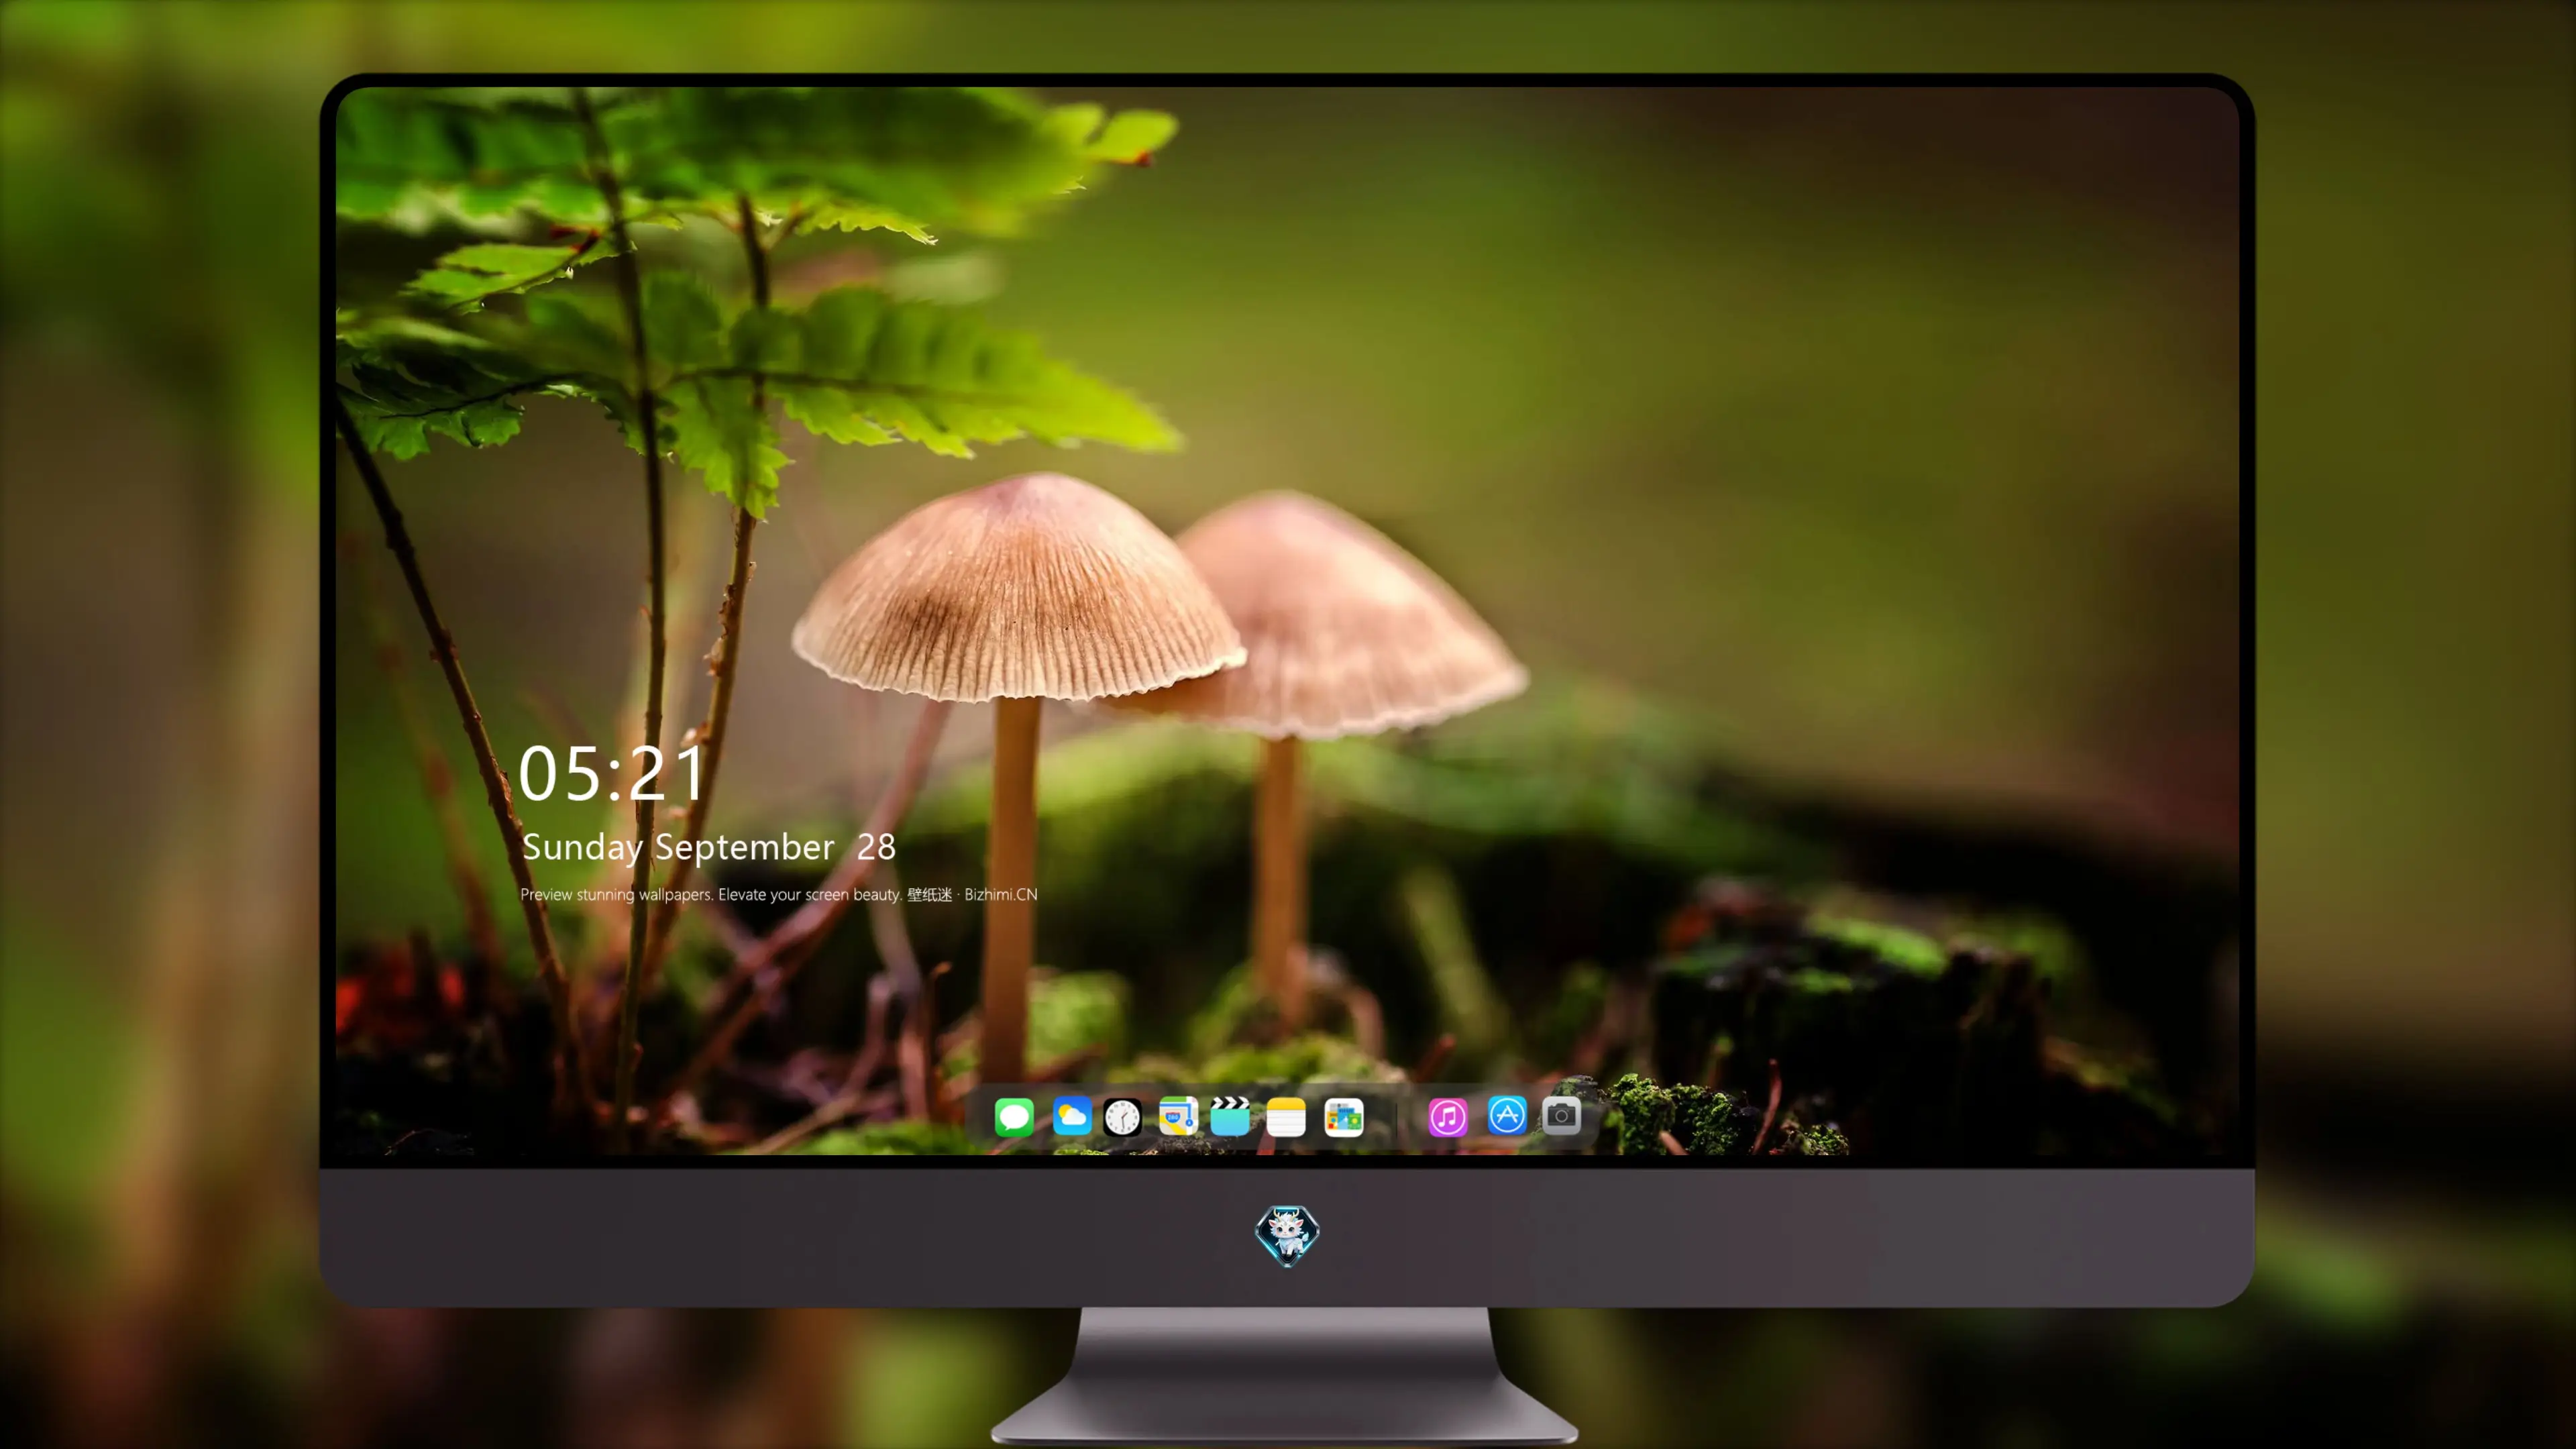Click the 05:21 clock display
The width and height of the screenshot is (2576, 1449).
click(x=612, y=773)
